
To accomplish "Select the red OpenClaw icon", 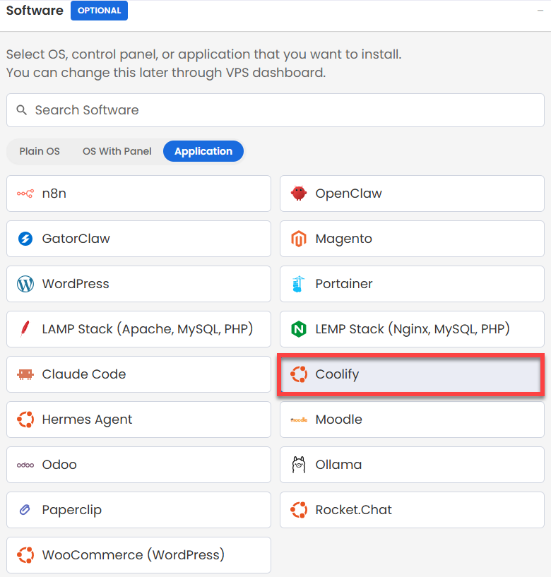I will (x=299, y=194).
